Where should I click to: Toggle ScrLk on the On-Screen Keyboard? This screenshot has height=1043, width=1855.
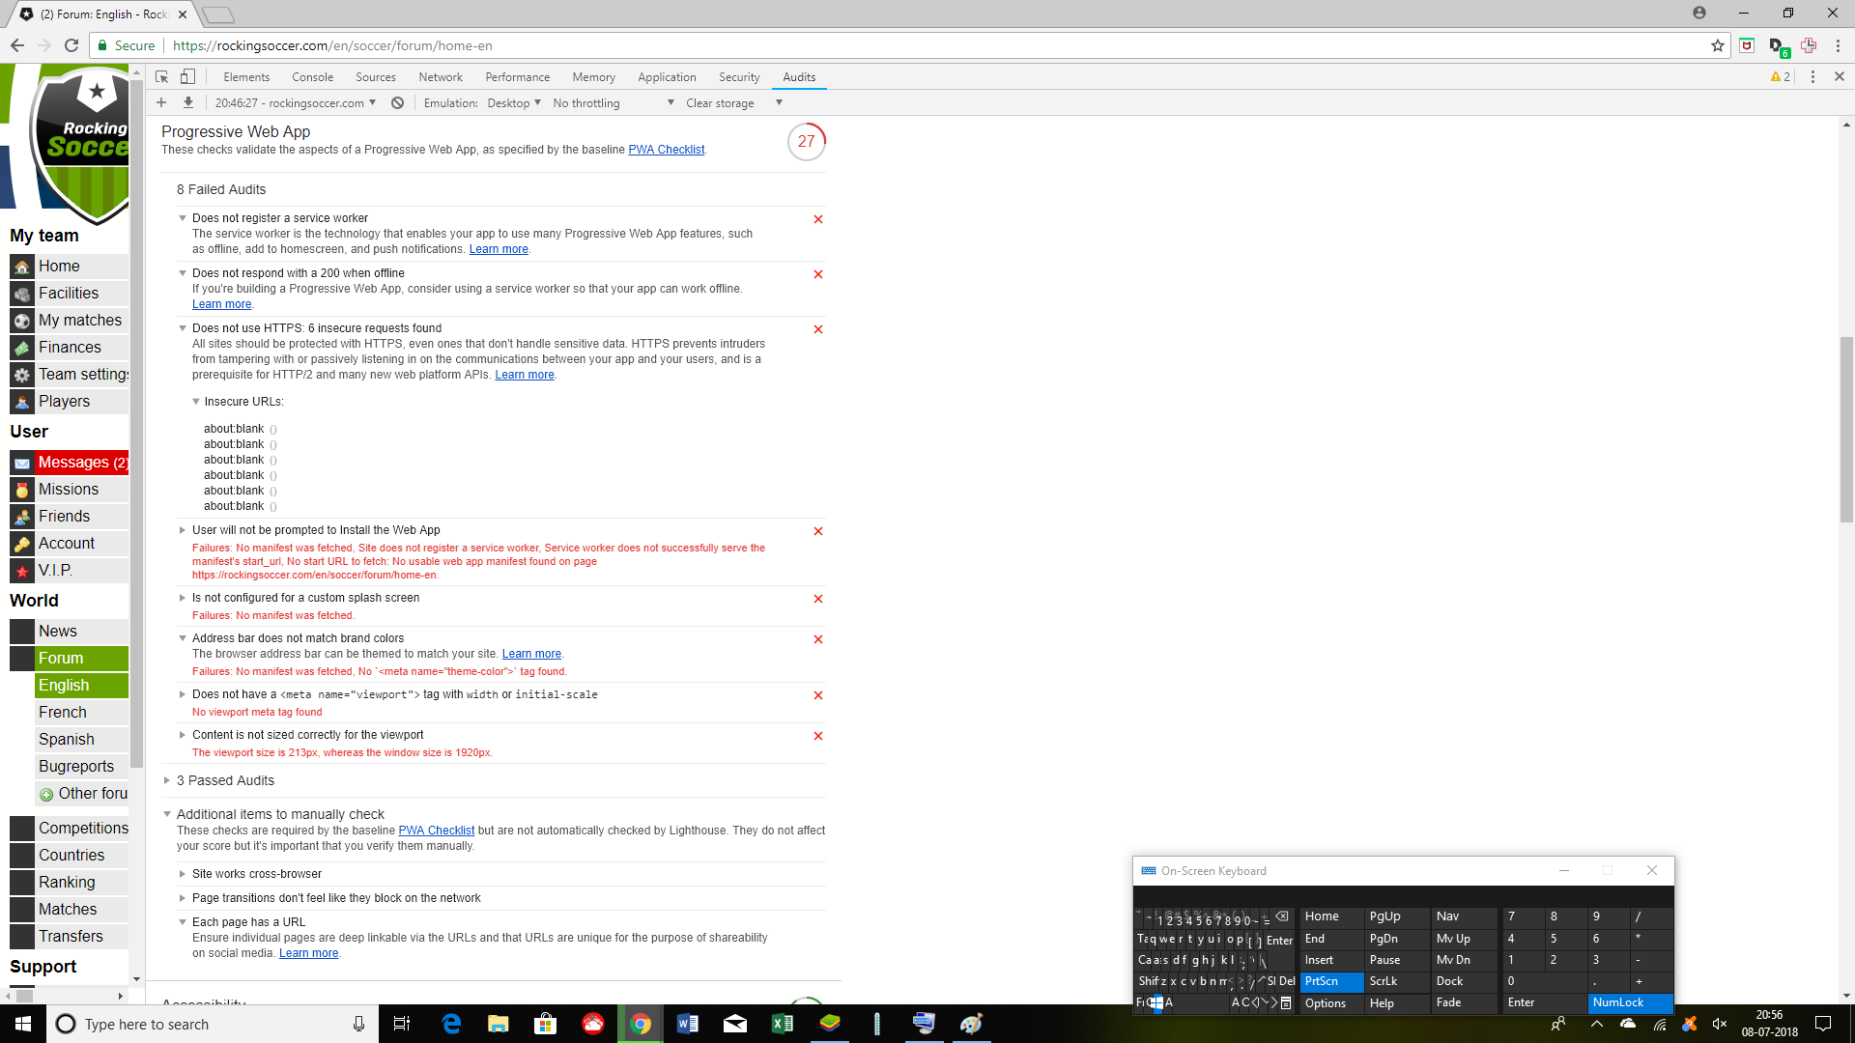tap(1396, 981)
